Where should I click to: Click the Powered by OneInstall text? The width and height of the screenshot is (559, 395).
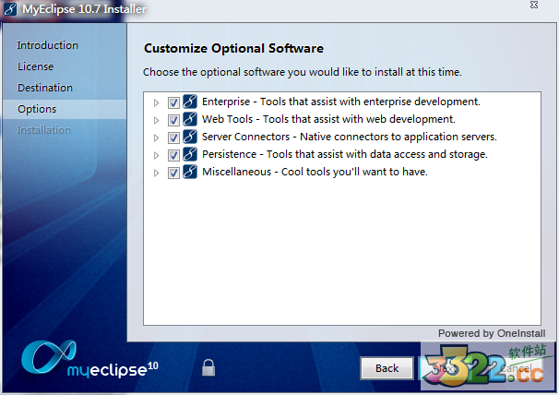[491, 333]
